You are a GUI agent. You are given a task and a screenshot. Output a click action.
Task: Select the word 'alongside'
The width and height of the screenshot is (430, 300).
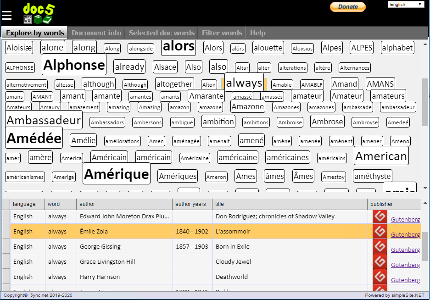[x=141, y=49]
